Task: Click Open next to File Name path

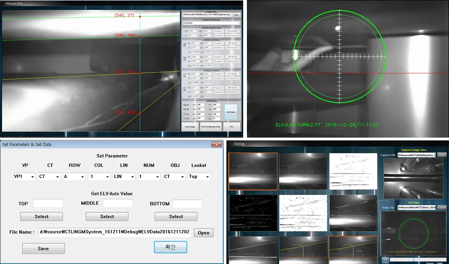Action: tap(203, 233)
